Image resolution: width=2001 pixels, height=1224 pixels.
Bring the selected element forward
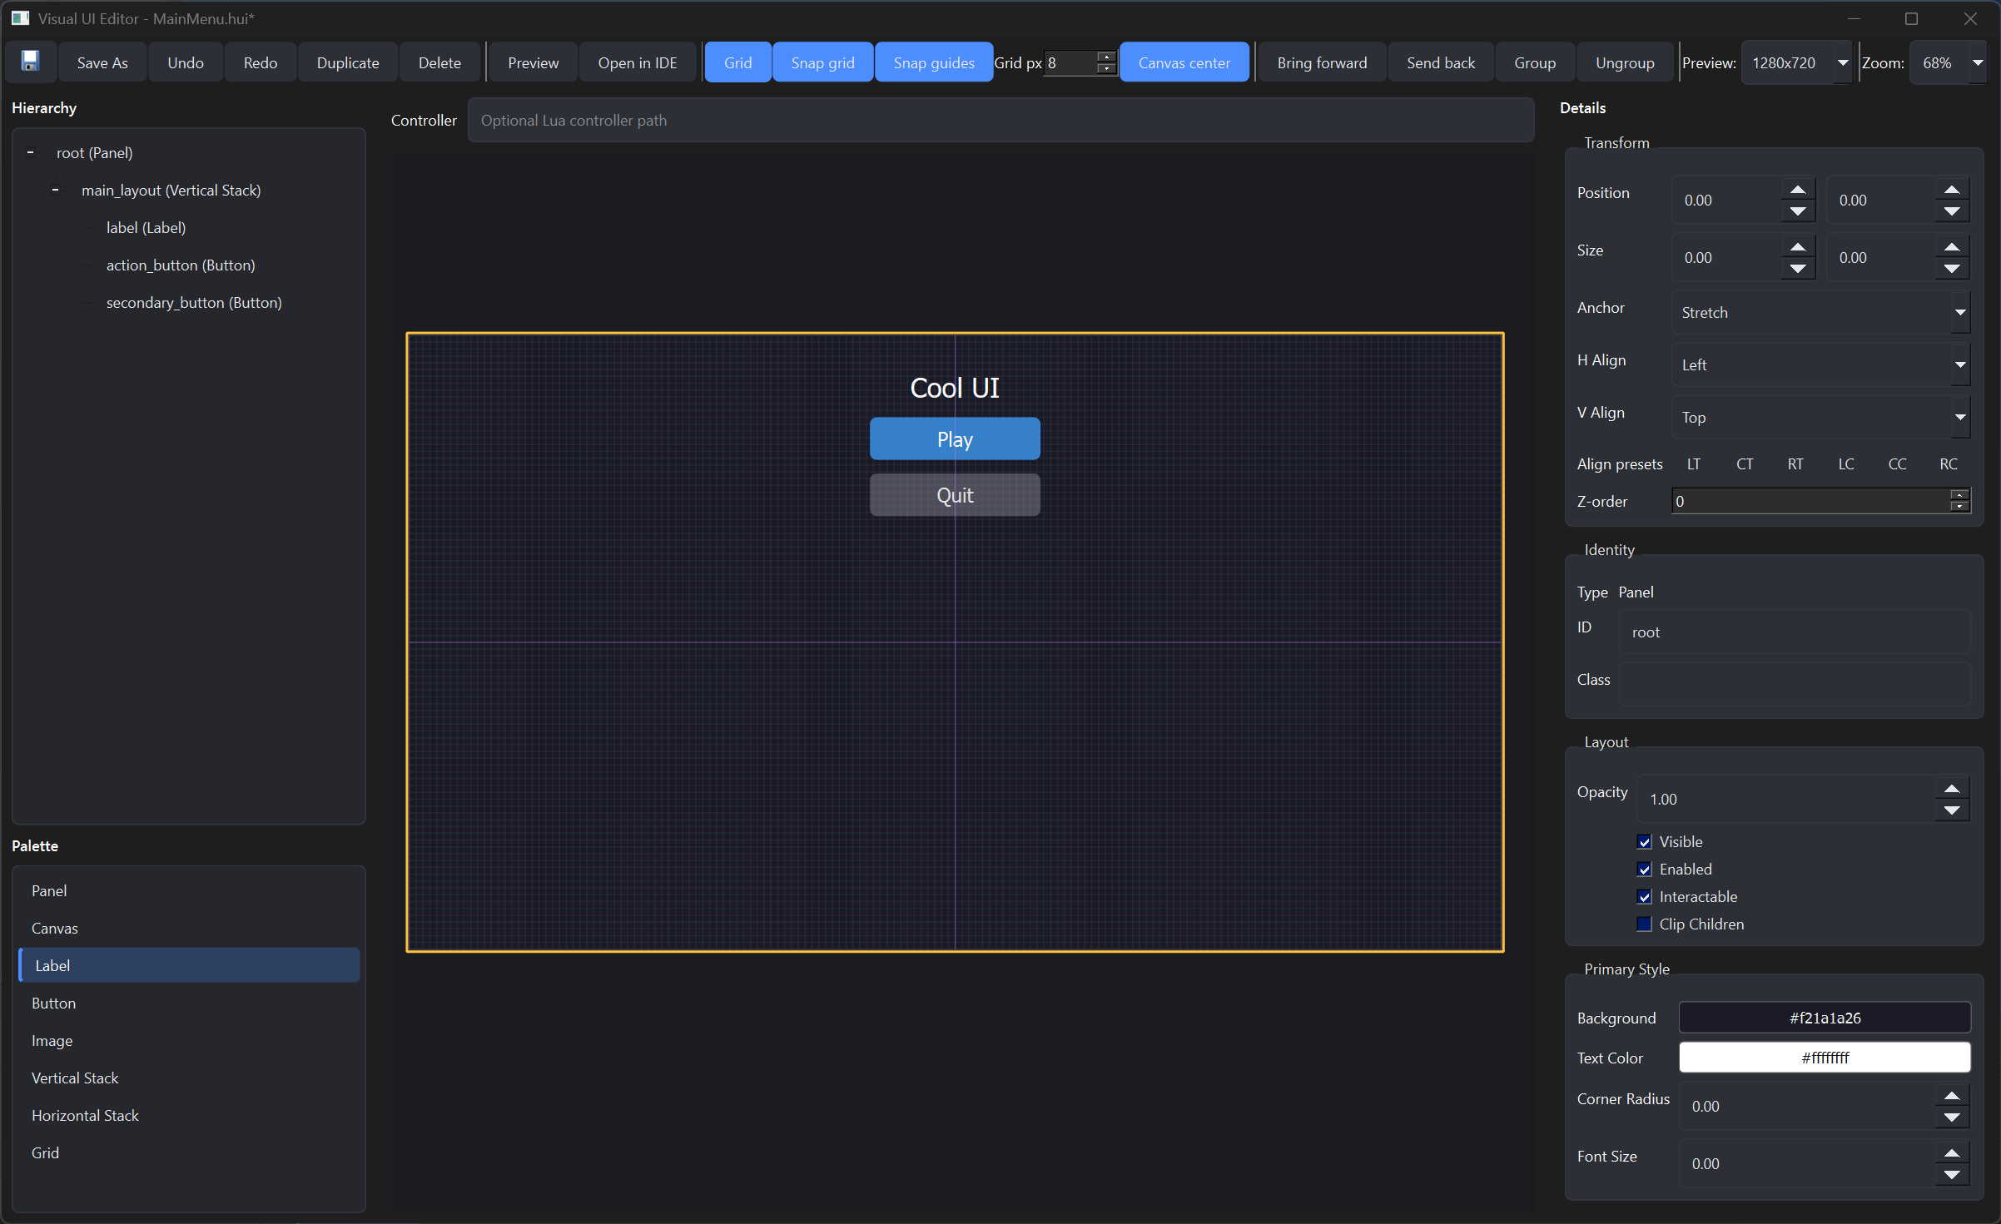1320,62
